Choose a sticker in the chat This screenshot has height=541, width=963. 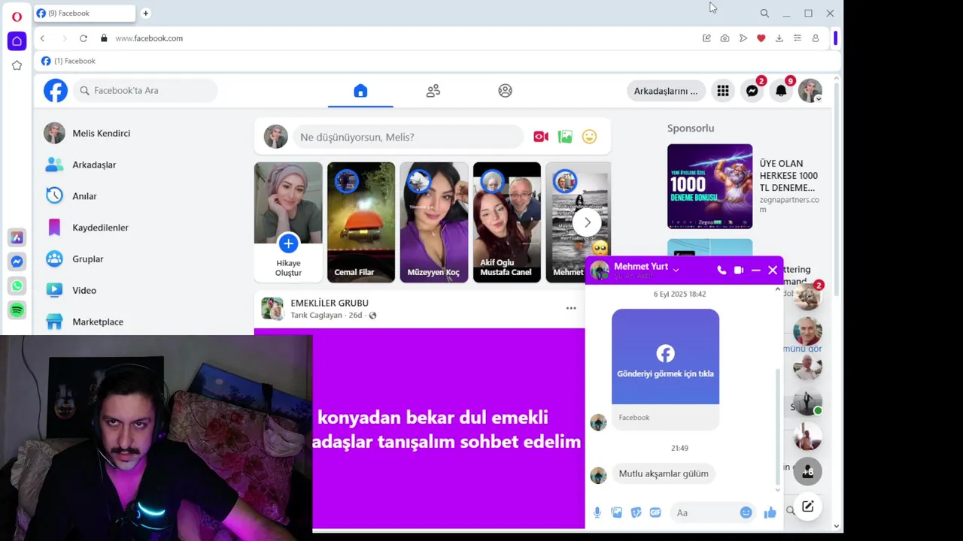[636, 512]
